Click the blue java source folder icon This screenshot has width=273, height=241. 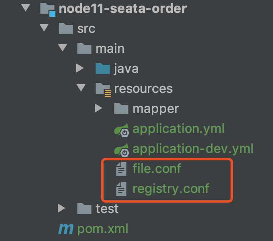pos(103,68)
